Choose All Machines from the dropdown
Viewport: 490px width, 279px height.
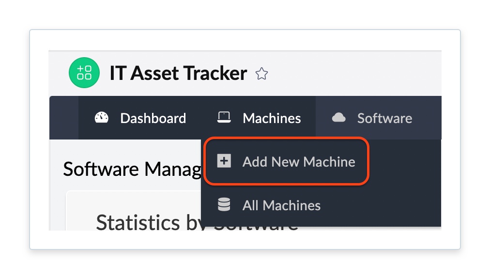[281, 205]
